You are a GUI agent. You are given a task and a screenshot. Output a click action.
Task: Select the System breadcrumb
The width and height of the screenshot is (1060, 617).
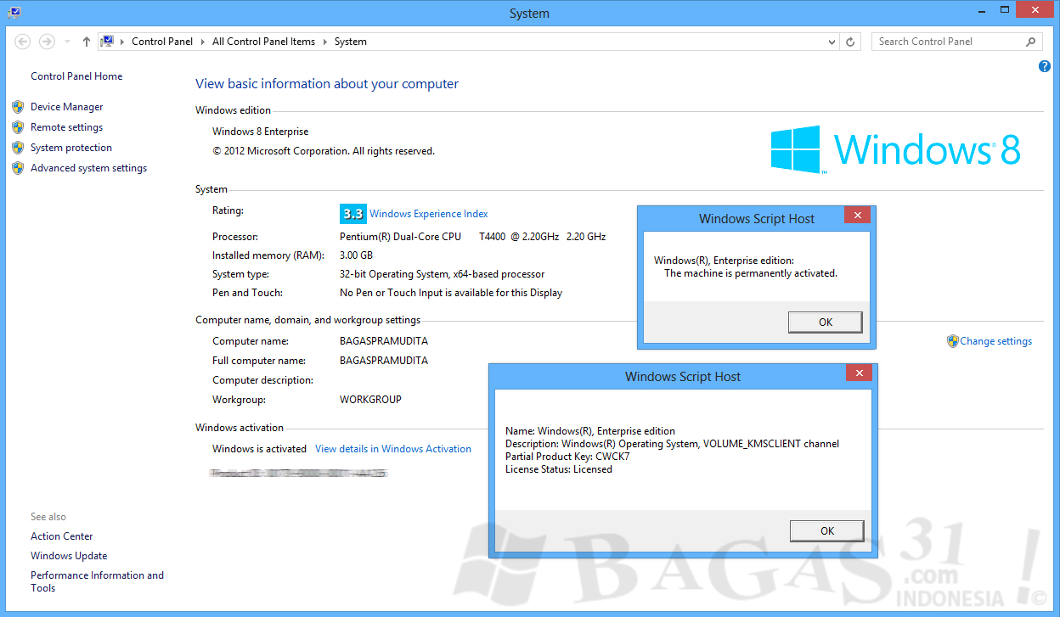[351, 42]
